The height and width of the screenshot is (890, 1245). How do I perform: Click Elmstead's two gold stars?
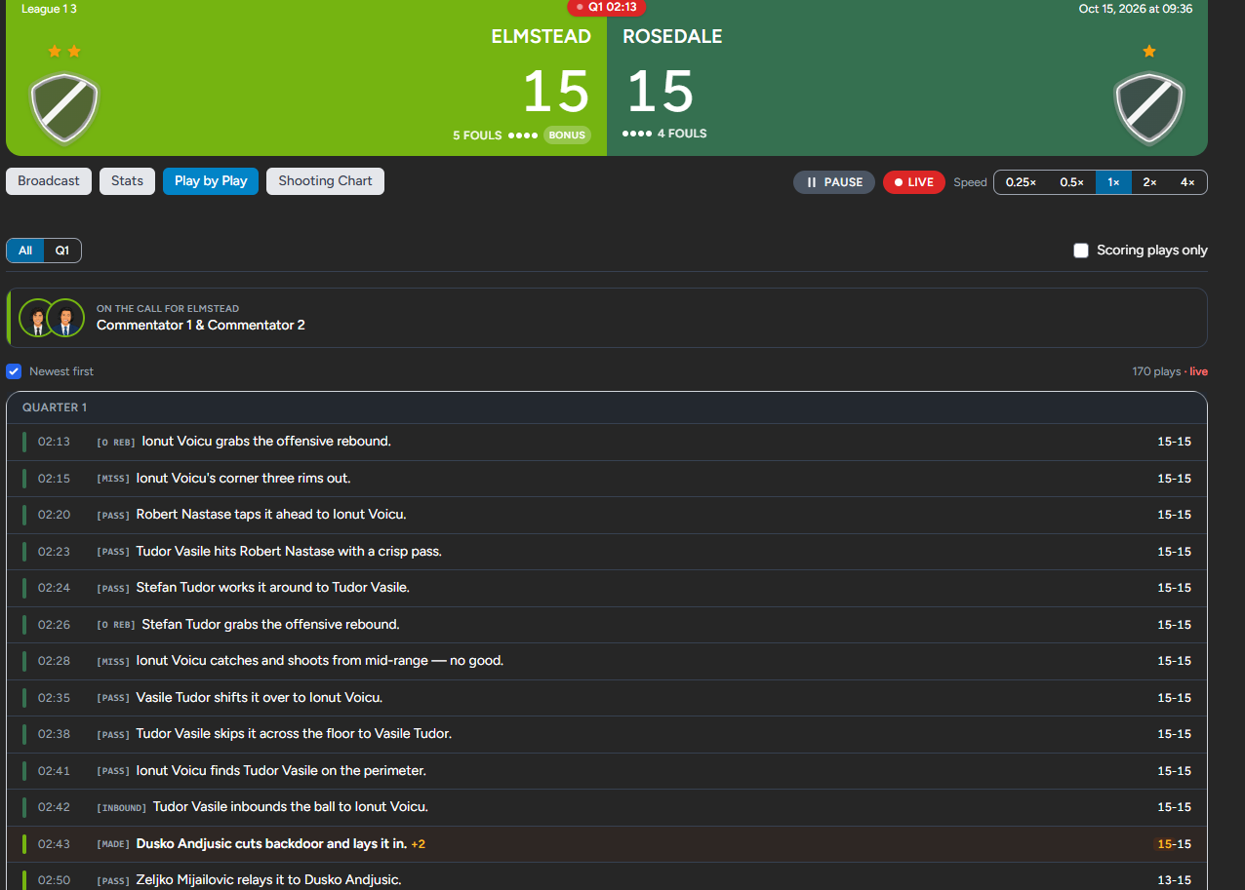pyautogui.click(x=64, y=51)
